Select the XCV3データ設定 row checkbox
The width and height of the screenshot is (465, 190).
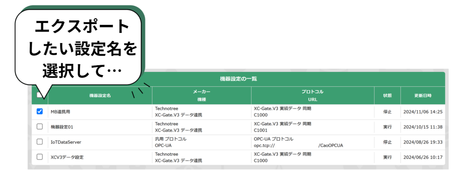click(40, 157)
